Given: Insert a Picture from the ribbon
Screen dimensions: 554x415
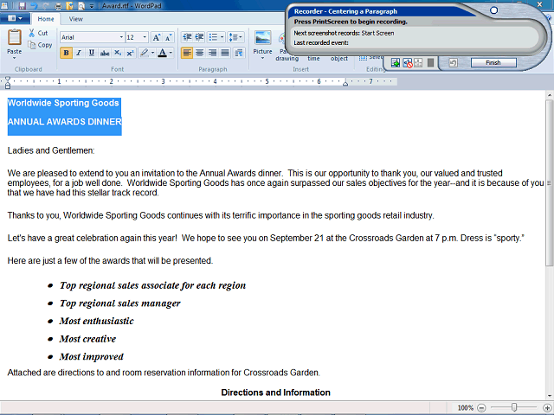Looking at the screenshot, I should 263,38.
